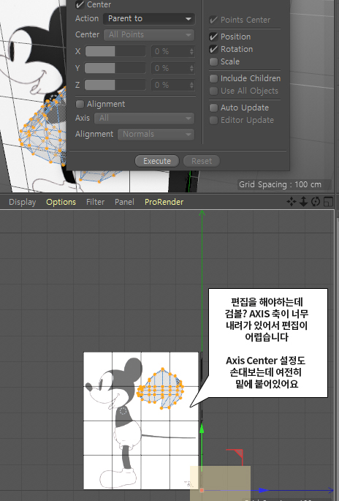
Task: Click the Reset button
Action: [x=202, y=161]
